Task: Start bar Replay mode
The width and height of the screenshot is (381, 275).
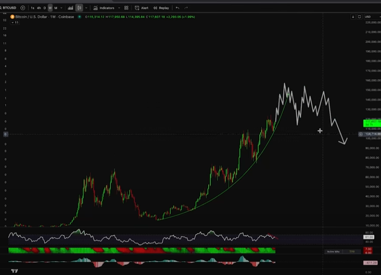Action: click(161, 8)
